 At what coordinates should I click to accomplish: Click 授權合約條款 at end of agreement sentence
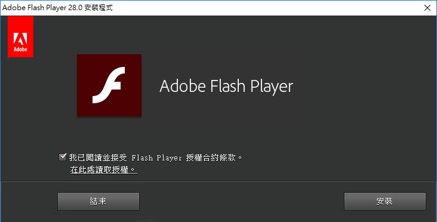click(x=211, y=158)
